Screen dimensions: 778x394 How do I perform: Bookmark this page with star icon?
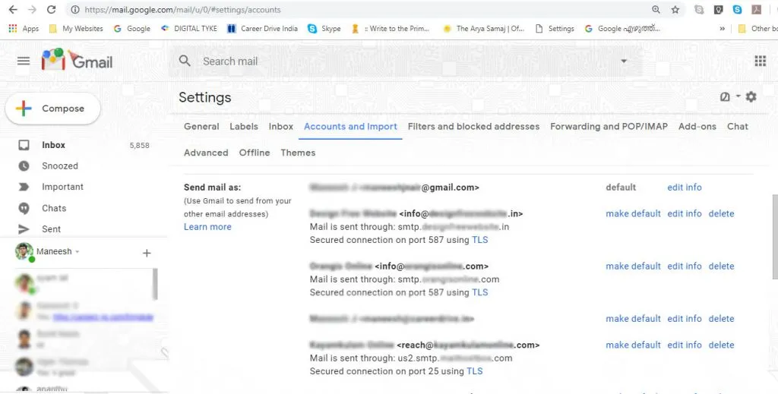pyautogui.click(x=675, y=9)
